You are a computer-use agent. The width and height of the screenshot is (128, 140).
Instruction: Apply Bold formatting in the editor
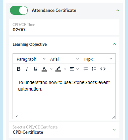click(x=18, y=69)
